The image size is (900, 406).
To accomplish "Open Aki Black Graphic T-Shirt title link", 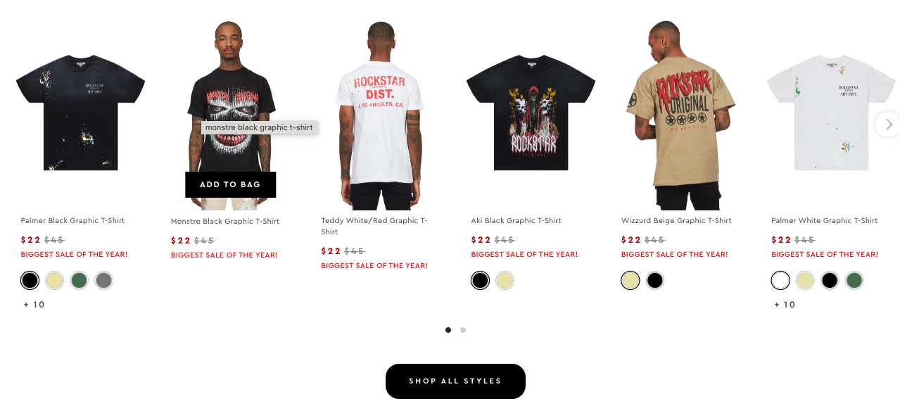I will pos(516,220).
